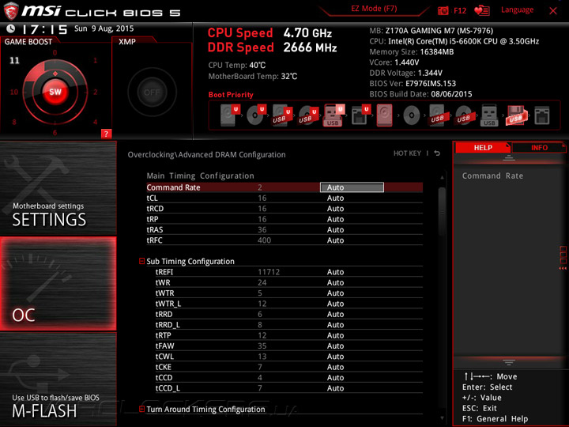
Task: Click the F12 screenshot label
Action: click(x=460, y=10)
